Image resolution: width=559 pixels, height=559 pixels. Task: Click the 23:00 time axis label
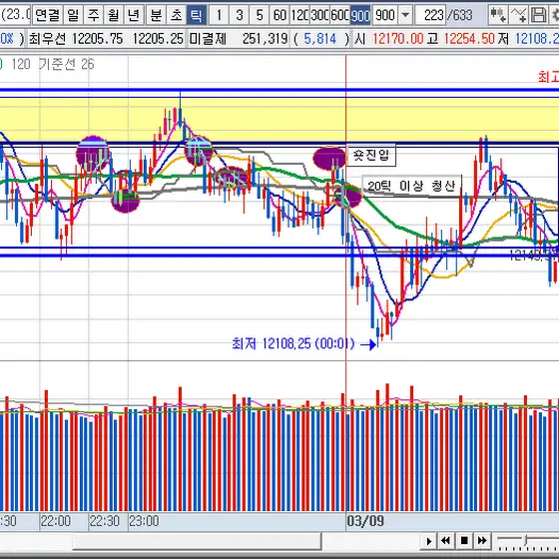144,521
